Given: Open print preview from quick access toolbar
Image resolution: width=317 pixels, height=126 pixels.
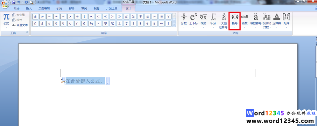Looking at the screenshot, I should click(31, 2).
